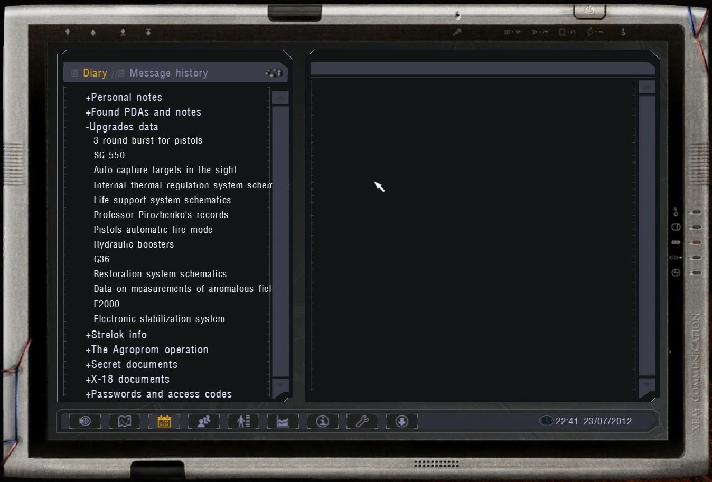Open the tasks target icon in bottom bar

pos(85,421)
